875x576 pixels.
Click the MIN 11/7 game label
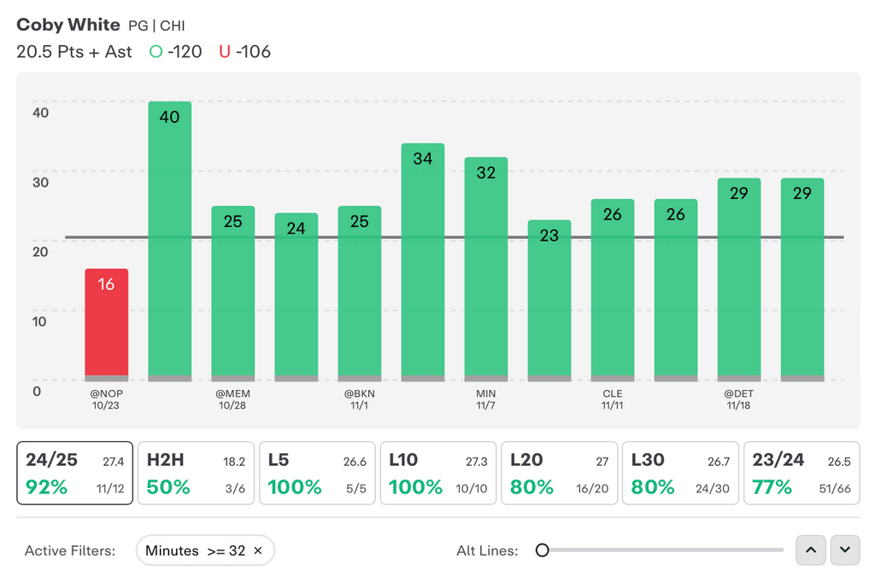(486, 399)
